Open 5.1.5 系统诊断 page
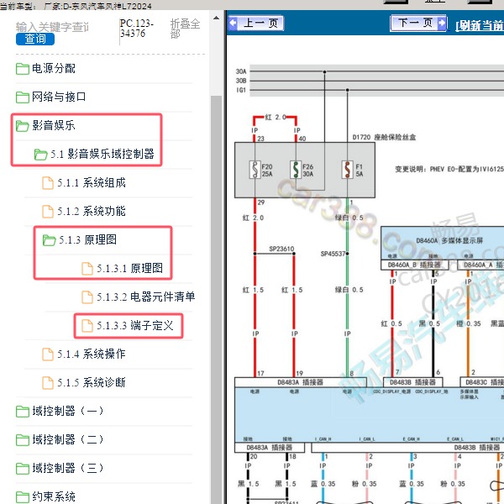The width and height of the screenshot is (504, 504). [92, 382]
